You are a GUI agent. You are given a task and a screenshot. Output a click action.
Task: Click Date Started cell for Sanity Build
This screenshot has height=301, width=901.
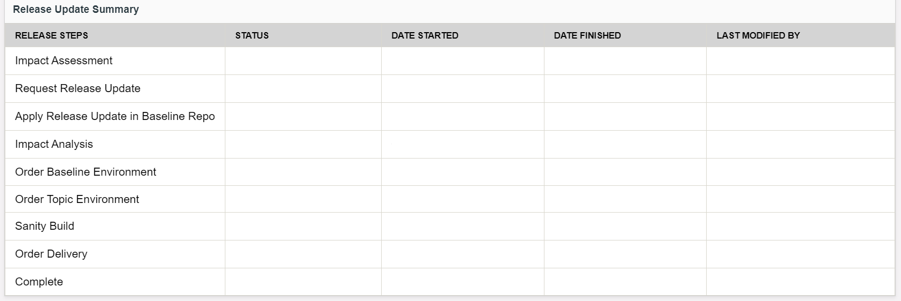[463, 226]
